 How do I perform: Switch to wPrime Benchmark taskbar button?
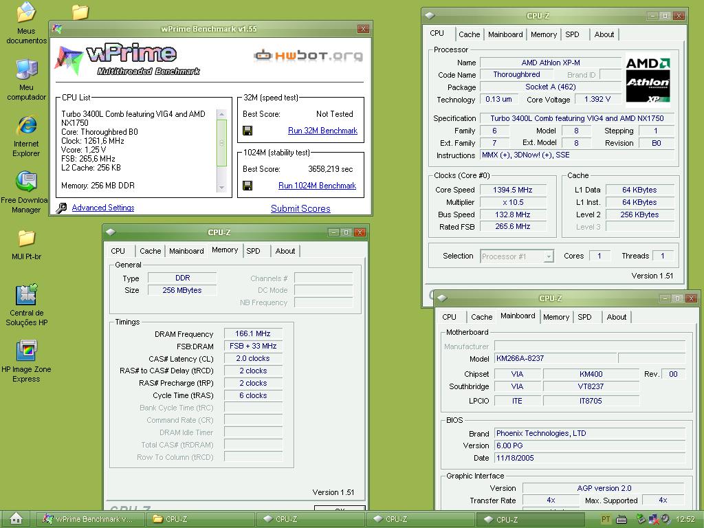(90, 519)
